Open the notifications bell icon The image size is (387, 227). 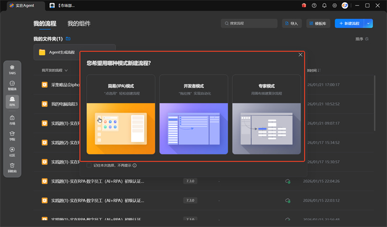[325, 6]
